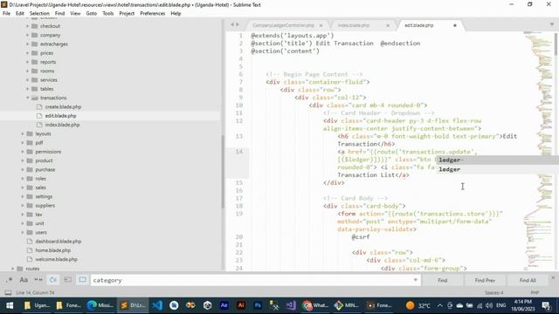Close the find panel
The width and height of the screenshot is (559, 314).
[553, 277]
